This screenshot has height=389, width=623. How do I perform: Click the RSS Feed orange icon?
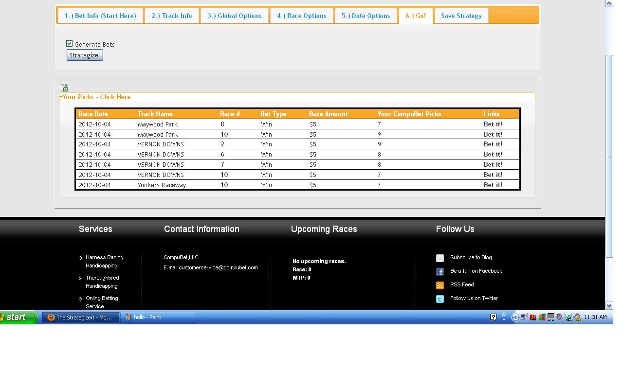[440, 285]
